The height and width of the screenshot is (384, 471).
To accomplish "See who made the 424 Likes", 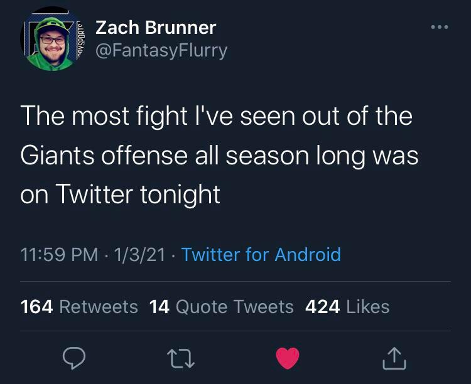I will (x=347, y=306).
